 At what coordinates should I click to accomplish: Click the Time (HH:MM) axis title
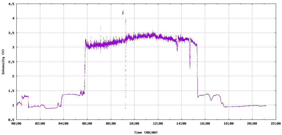(146, 132)
